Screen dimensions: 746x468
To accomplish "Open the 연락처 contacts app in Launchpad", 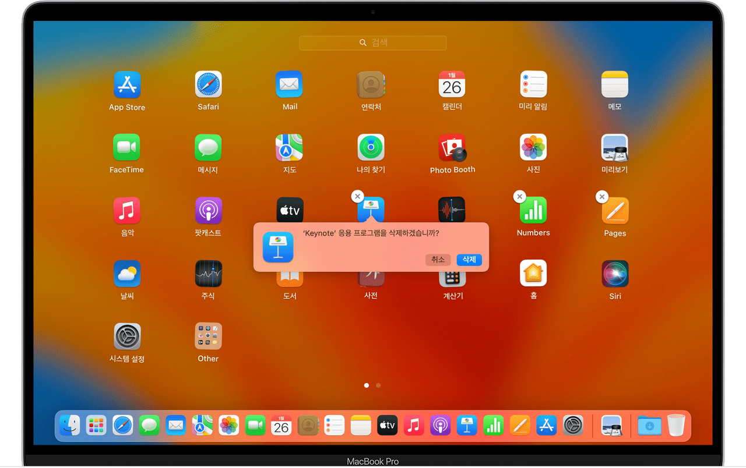I will click(371, 85).
